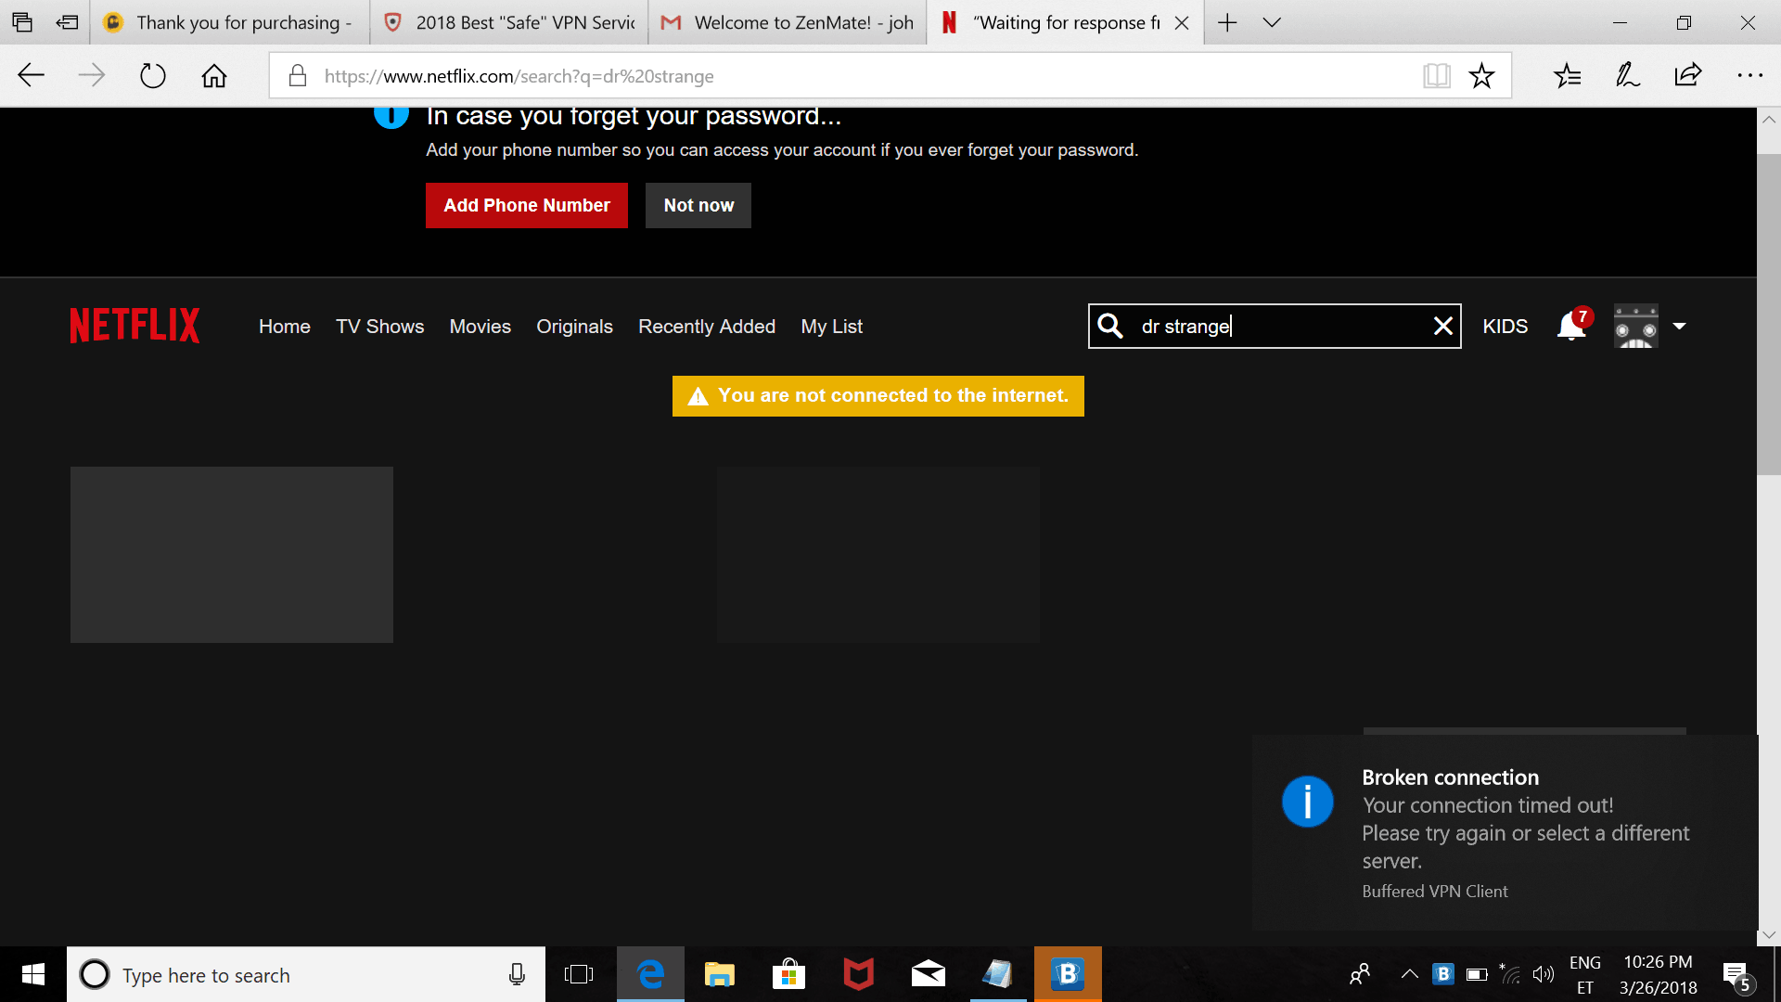
Task: Dismiss phone prompt with Not now
Action: (698, 205)
